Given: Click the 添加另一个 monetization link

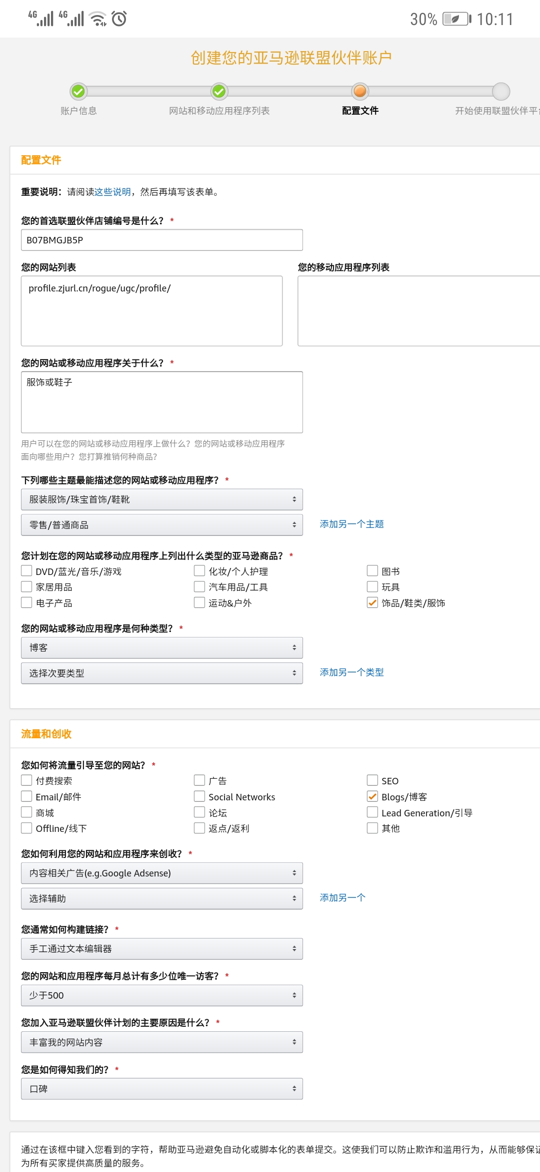Looking at the screenshot, I should [343, 898].
